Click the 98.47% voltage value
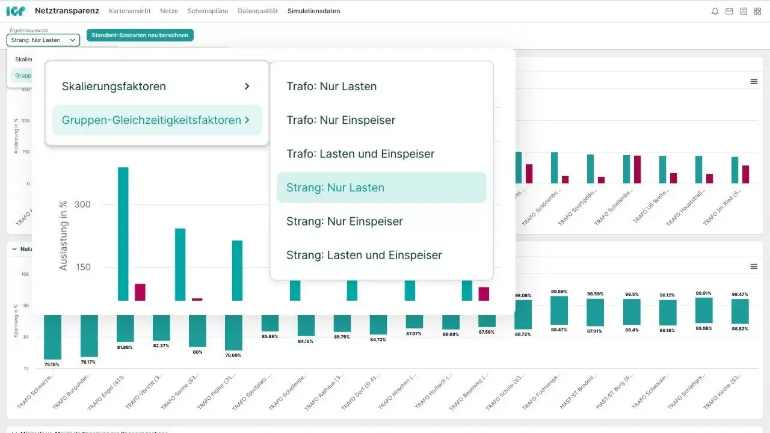The width and height of the screenshot is (770, 433). (740, 294)
